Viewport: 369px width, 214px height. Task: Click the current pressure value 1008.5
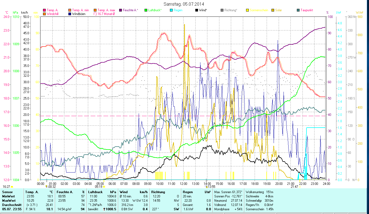click(111, 209)
